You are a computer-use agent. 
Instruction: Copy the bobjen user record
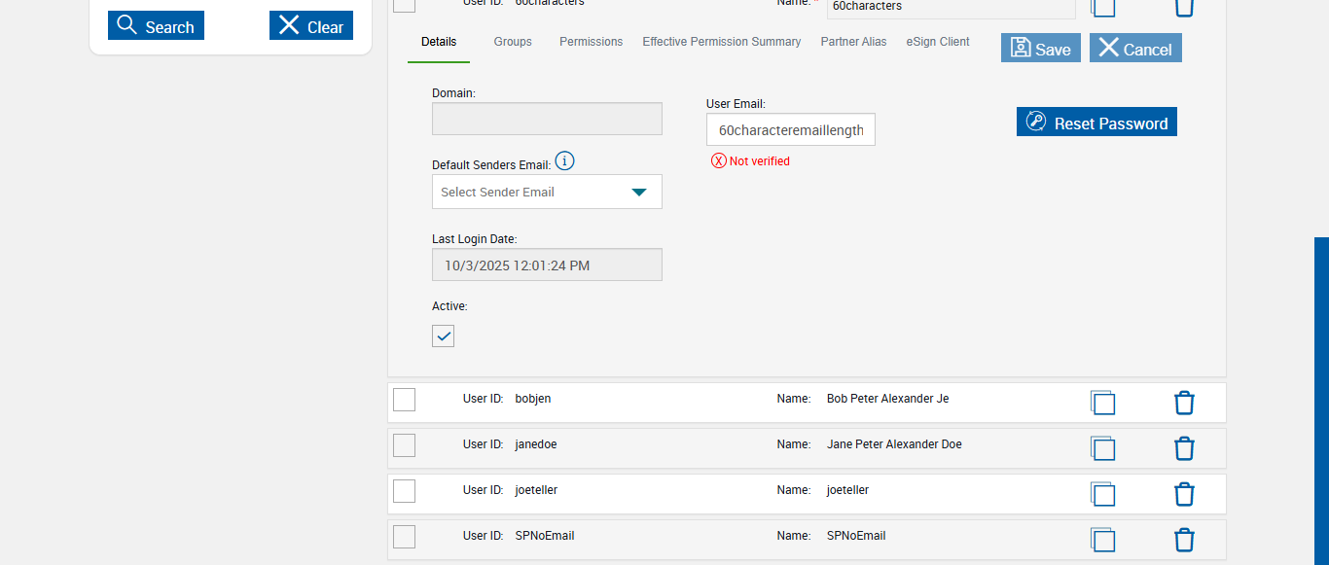[1102, 403]
